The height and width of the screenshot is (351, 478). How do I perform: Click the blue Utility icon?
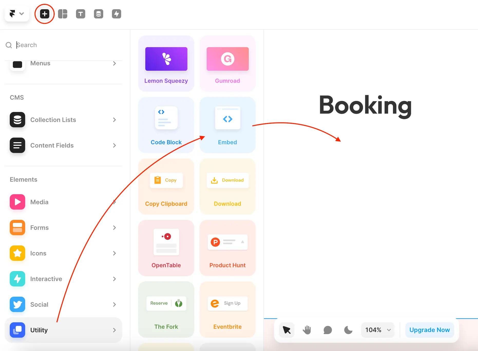click(x=17, y=330)
